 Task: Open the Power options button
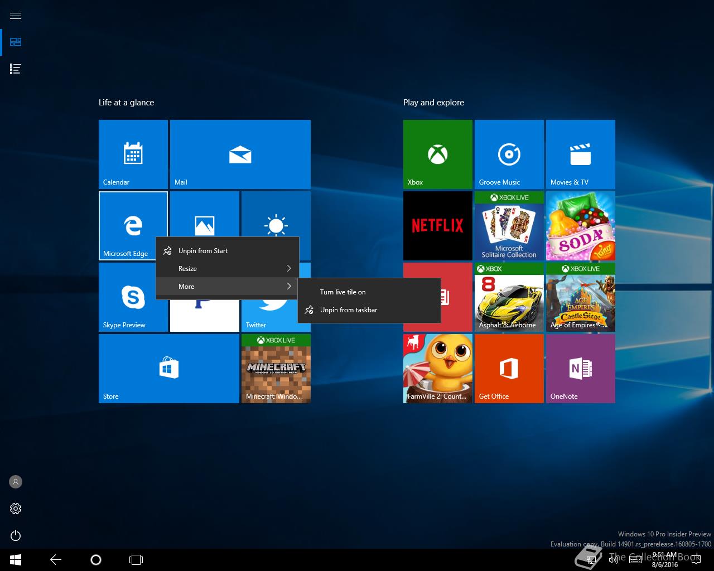16,535
